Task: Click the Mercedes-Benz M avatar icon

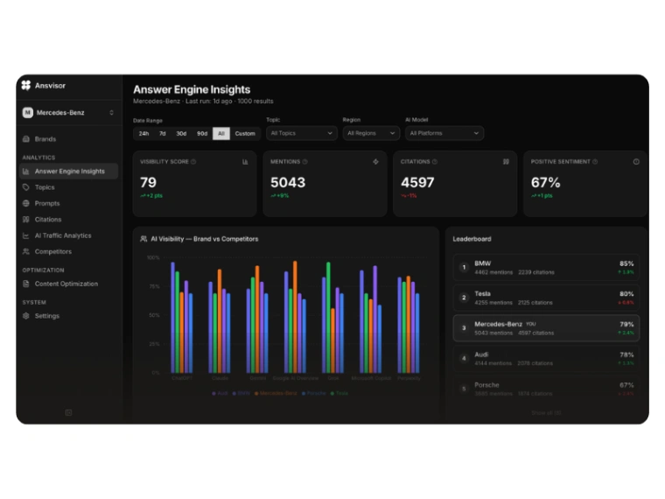Action: 28,112
